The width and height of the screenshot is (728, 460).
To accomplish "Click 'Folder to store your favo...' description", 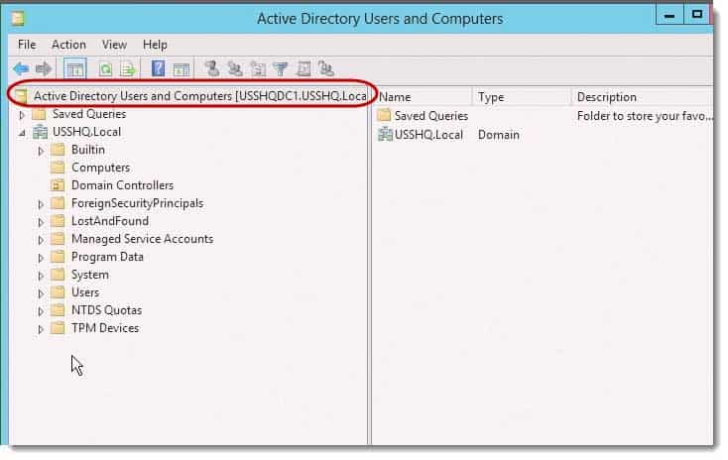I will coord(645,116).
